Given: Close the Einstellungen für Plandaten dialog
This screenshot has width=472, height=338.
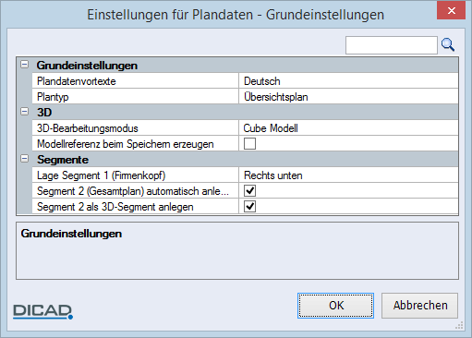Looking at the screenshot, I should (x=451, y=11).
